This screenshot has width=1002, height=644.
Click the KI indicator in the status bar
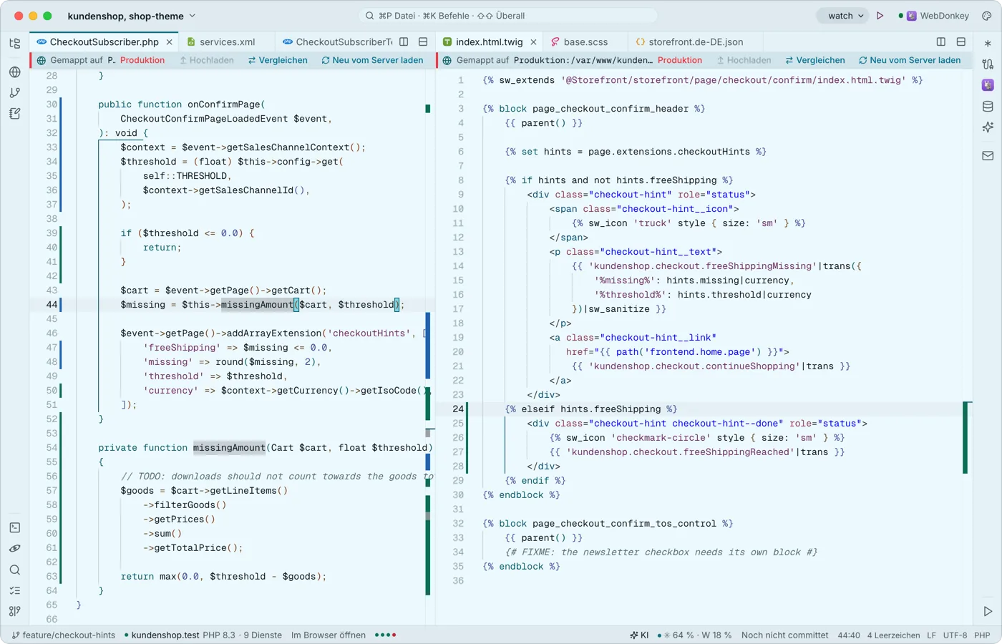(639, 635)
